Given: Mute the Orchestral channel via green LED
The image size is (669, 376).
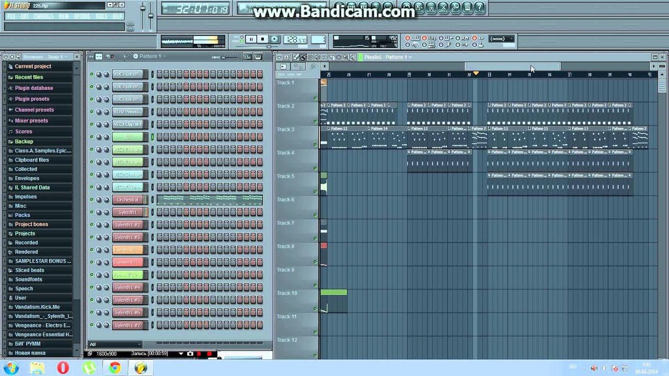Looking at the screenshot, I should pyautogui.click(x=91, y=199).
